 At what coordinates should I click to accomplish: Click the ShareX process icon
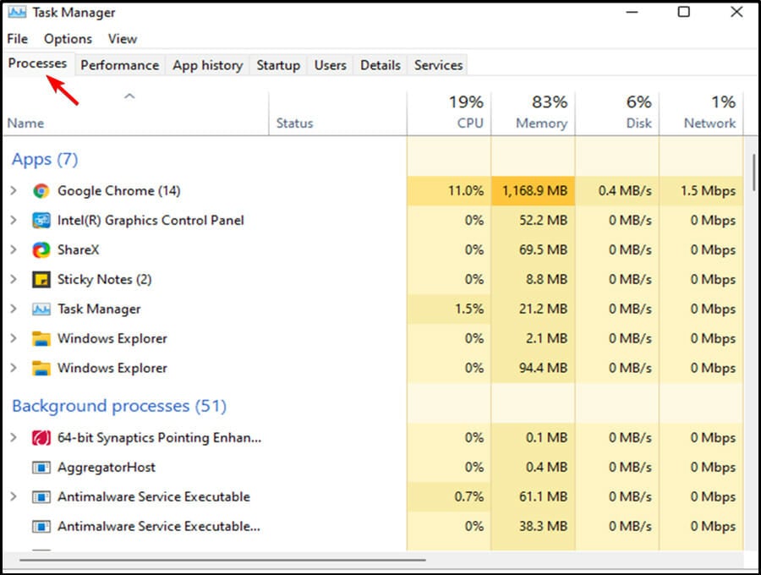[41, 250]
